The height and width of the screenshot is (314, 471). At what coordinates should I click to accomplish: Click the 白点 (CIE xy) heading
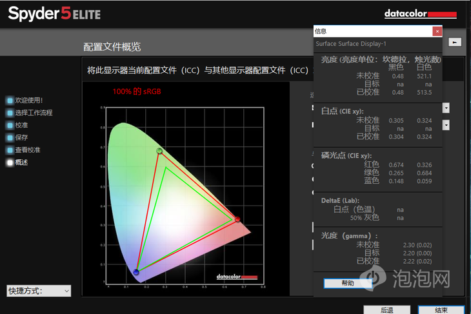click(x=342, y=111)
